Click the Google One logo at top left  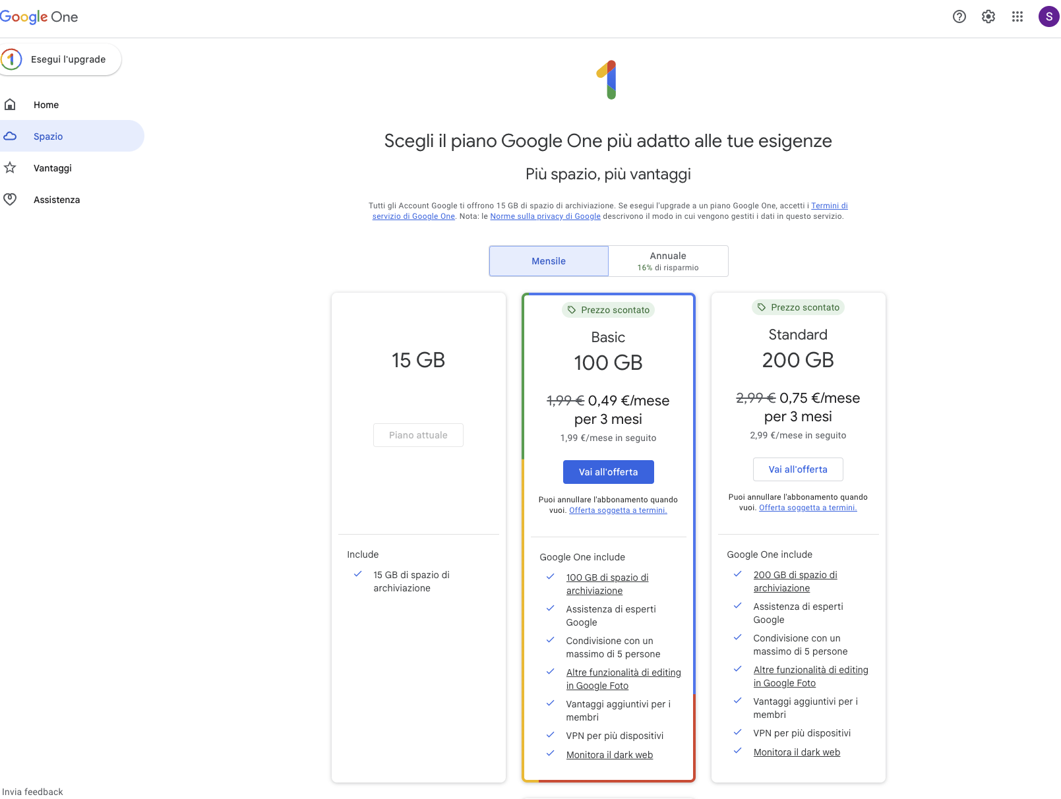click(39, 17)
